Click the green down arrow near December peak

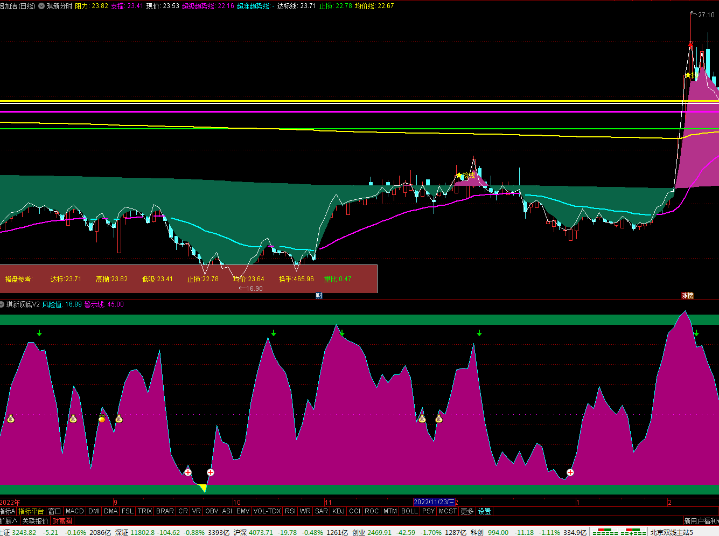point(479,333)
